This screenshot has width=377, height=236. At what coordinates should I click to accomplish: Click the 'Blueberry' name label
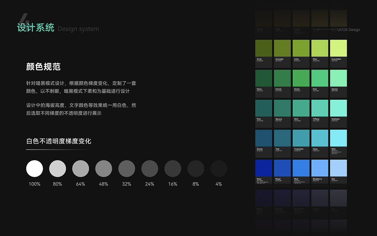pos(317,179)
